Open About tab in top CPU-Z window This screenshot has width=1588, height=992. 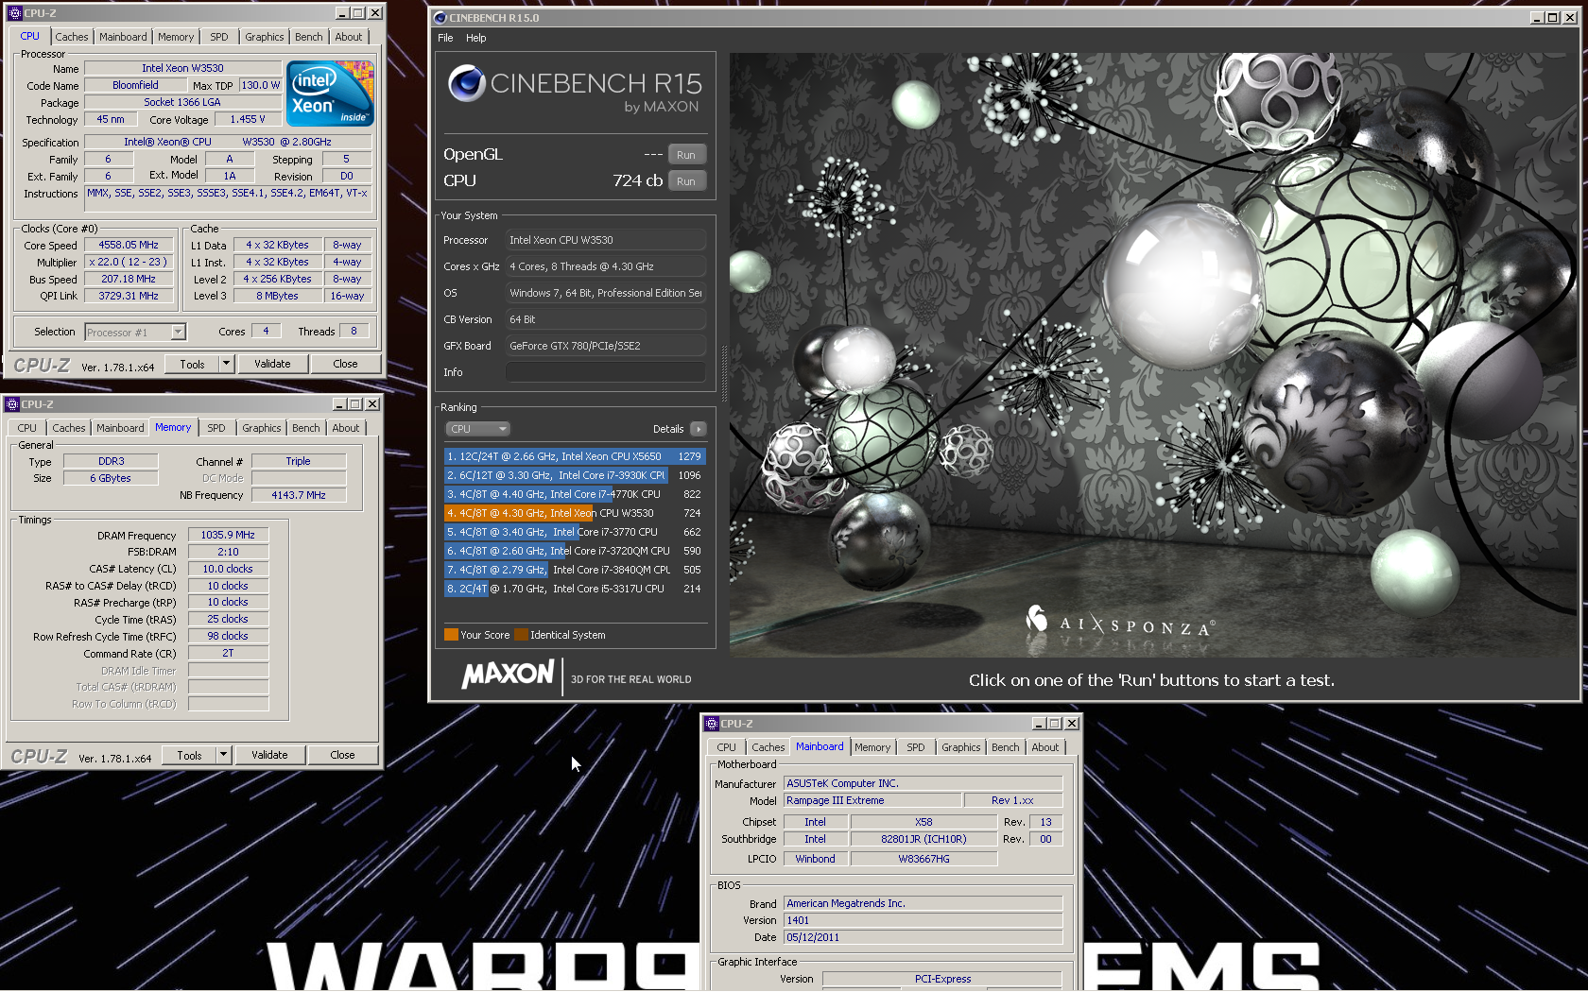click(349, 37)
